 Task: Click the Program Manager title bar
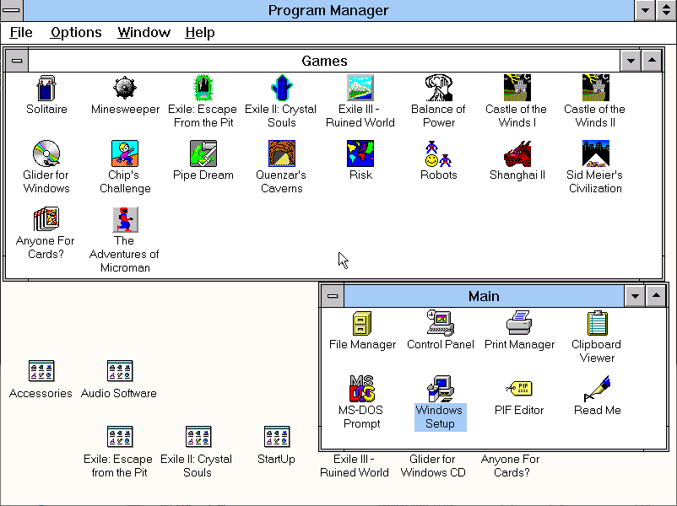pyautogui.click(x=328, y=10)
